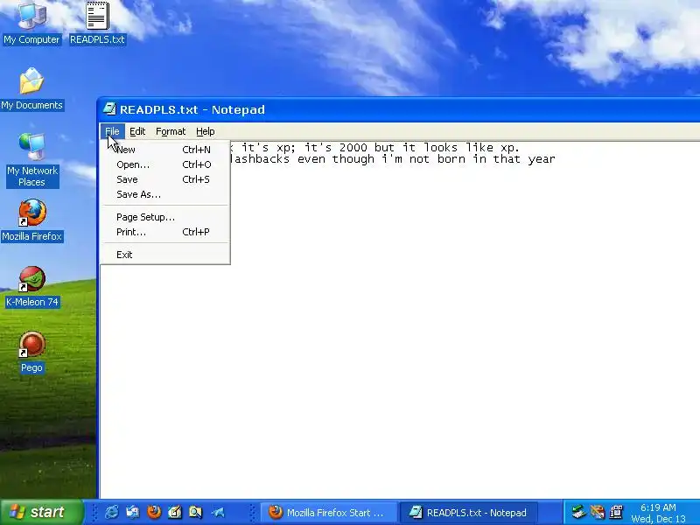Select the K-Meleon 74 desktop shortcut

coord(31,287)
